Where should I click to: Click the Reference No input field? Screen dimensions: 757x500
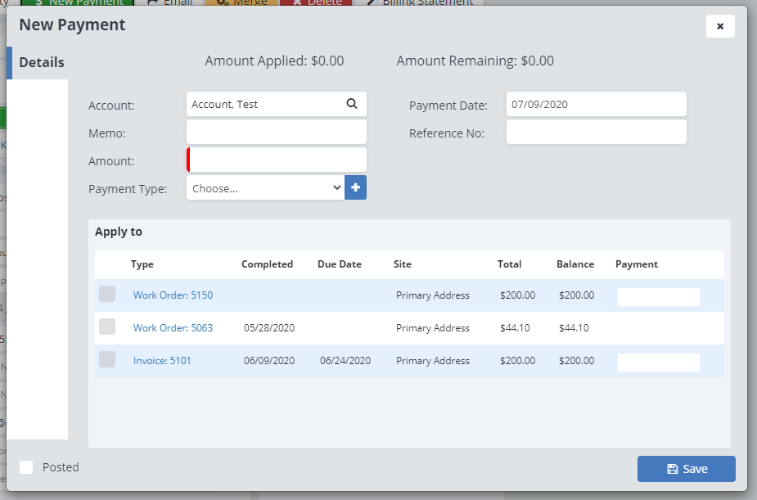pyautogui.click(x=596, y=133)
